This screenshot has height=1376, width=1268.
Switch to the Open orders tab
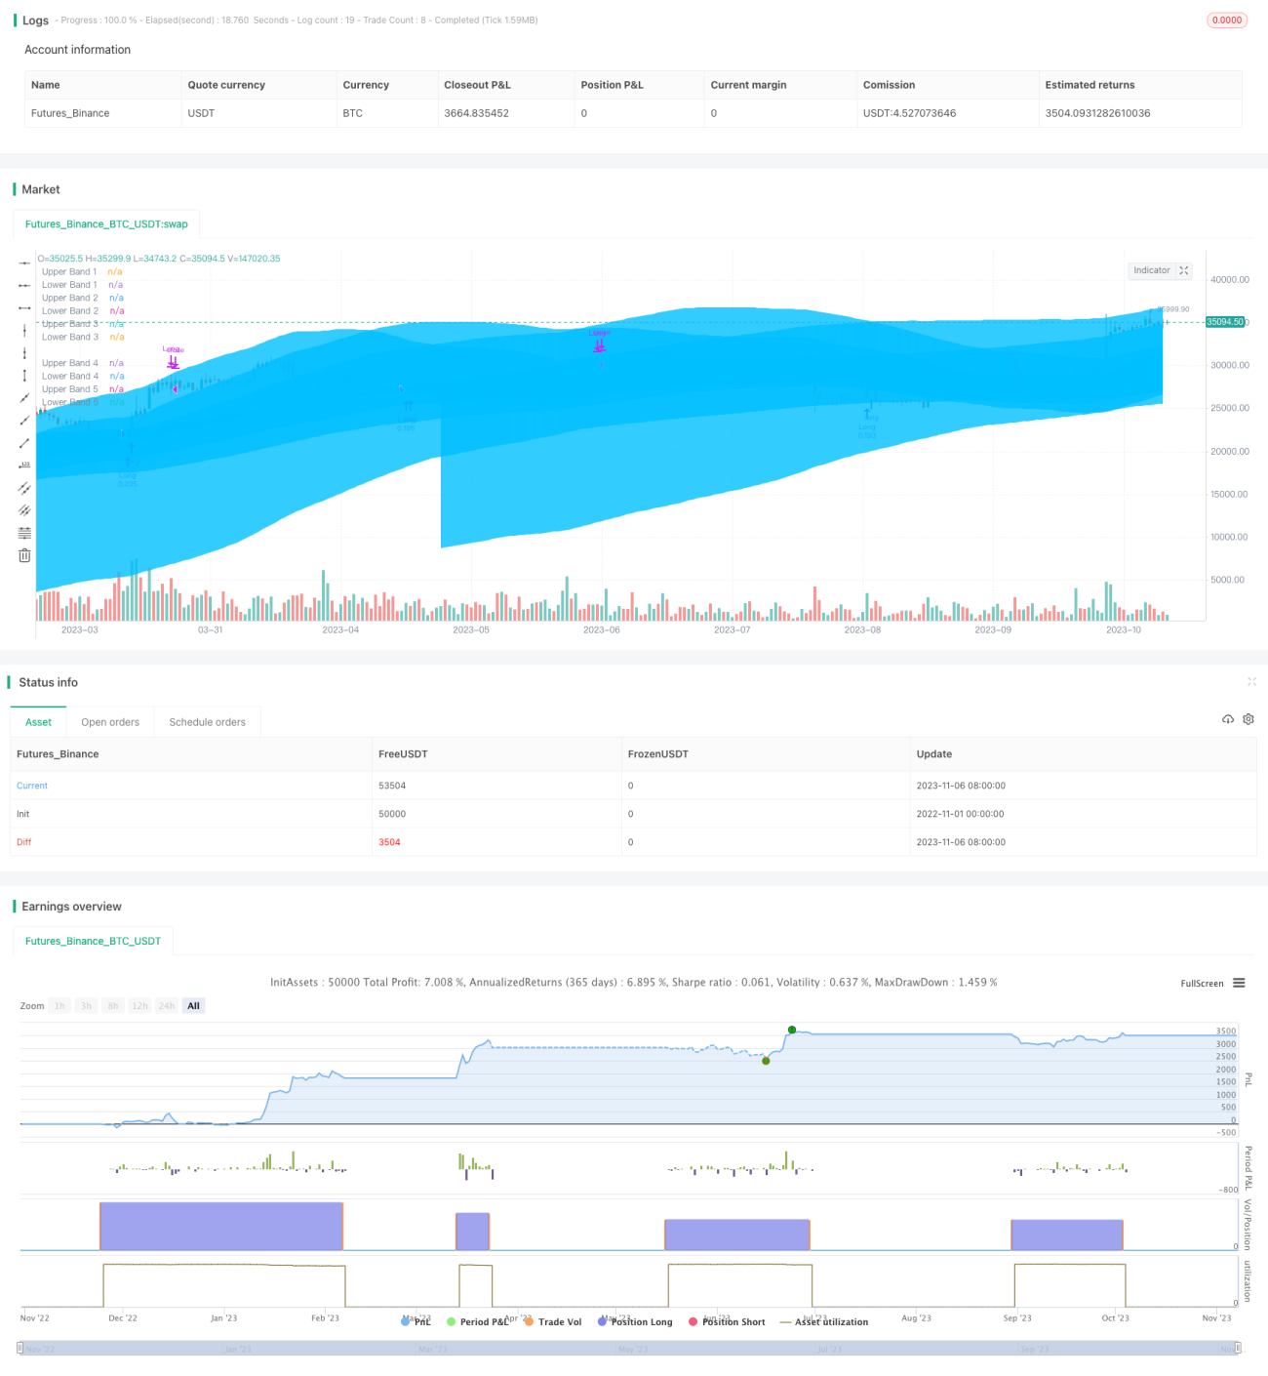pyautogui.click(x=110, y=721)
